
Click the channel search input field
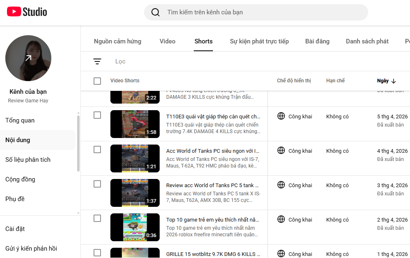[256, 12]
